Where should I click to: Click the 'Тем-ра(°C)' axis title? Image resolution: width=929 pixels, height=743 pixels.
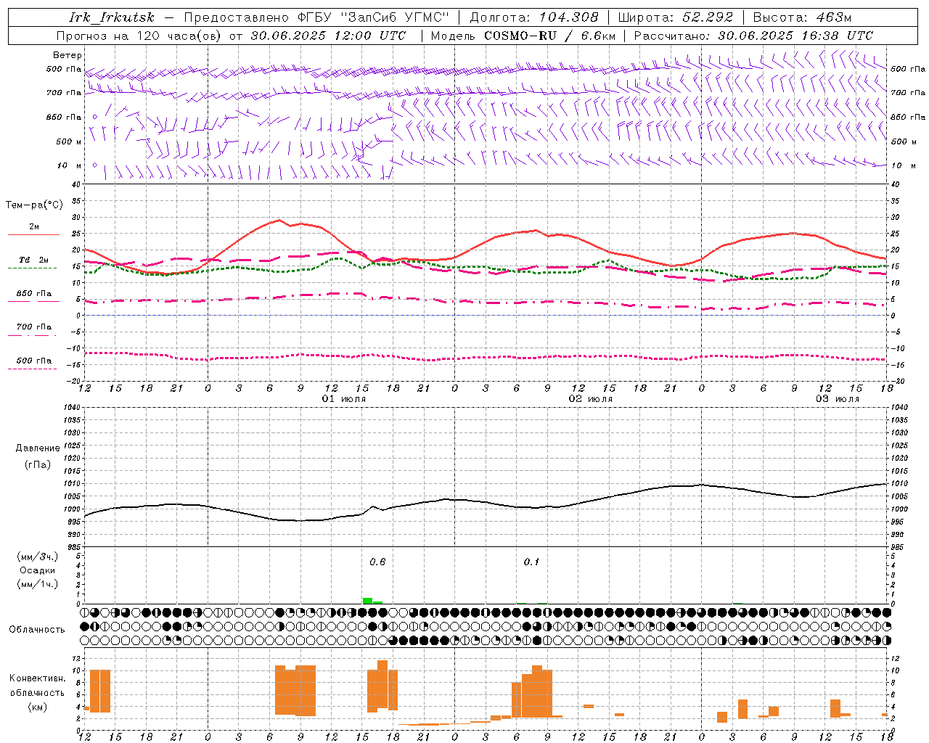34,205
